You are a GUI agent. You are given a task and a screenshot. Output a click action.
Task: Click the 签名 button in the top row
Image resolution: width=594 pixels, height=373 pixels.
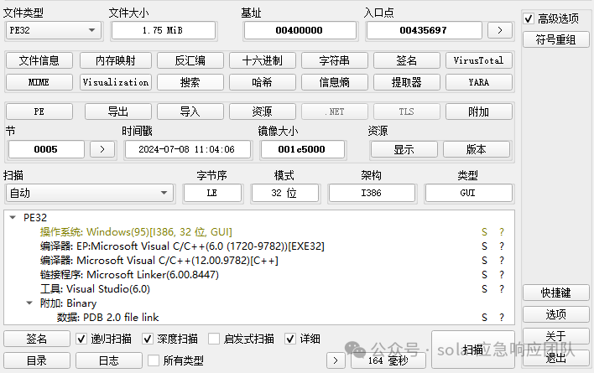(x=406, y=60)
